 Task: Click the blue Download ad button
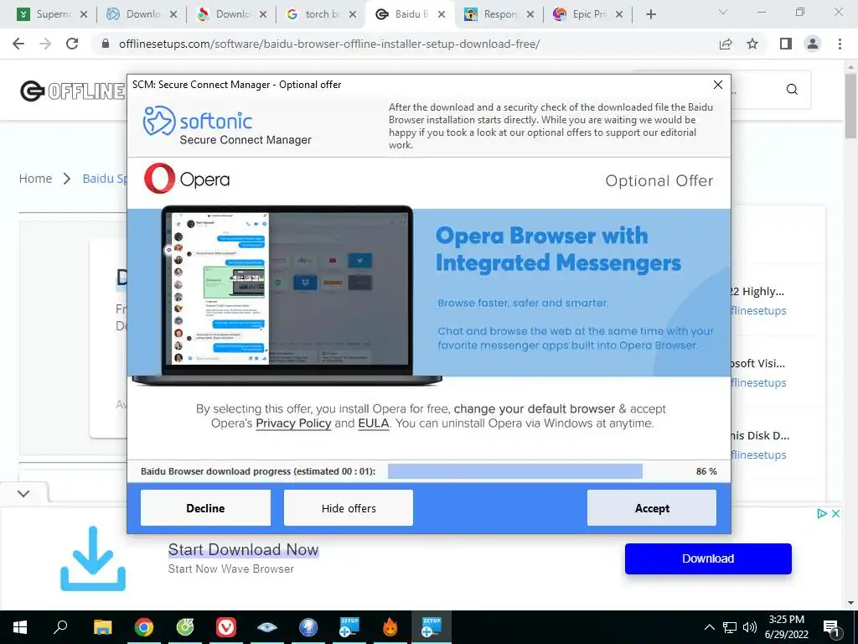[x=708, y=558]
